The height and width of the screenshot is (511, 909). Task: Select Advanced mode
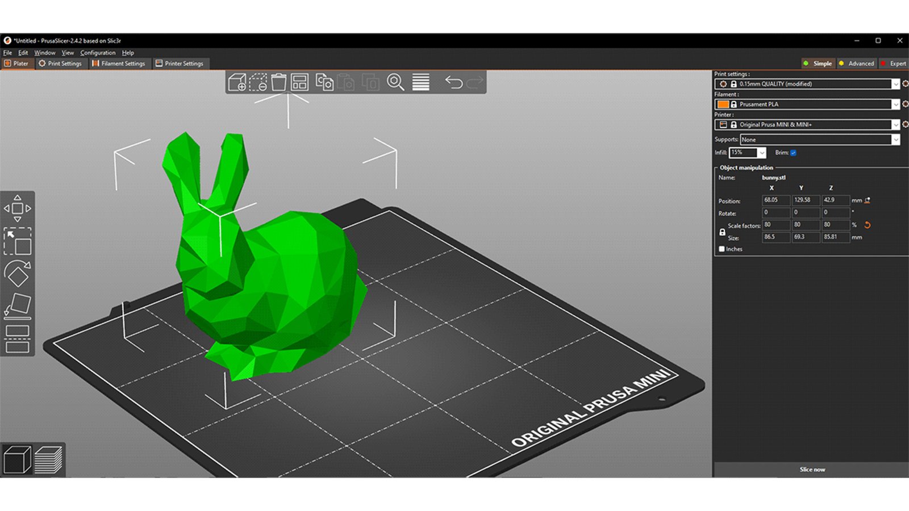coord(857,64)
